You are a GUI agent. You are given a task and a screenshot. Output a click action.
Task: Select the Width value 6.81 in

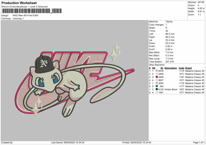pyautogui.click(x=201, y=12)
